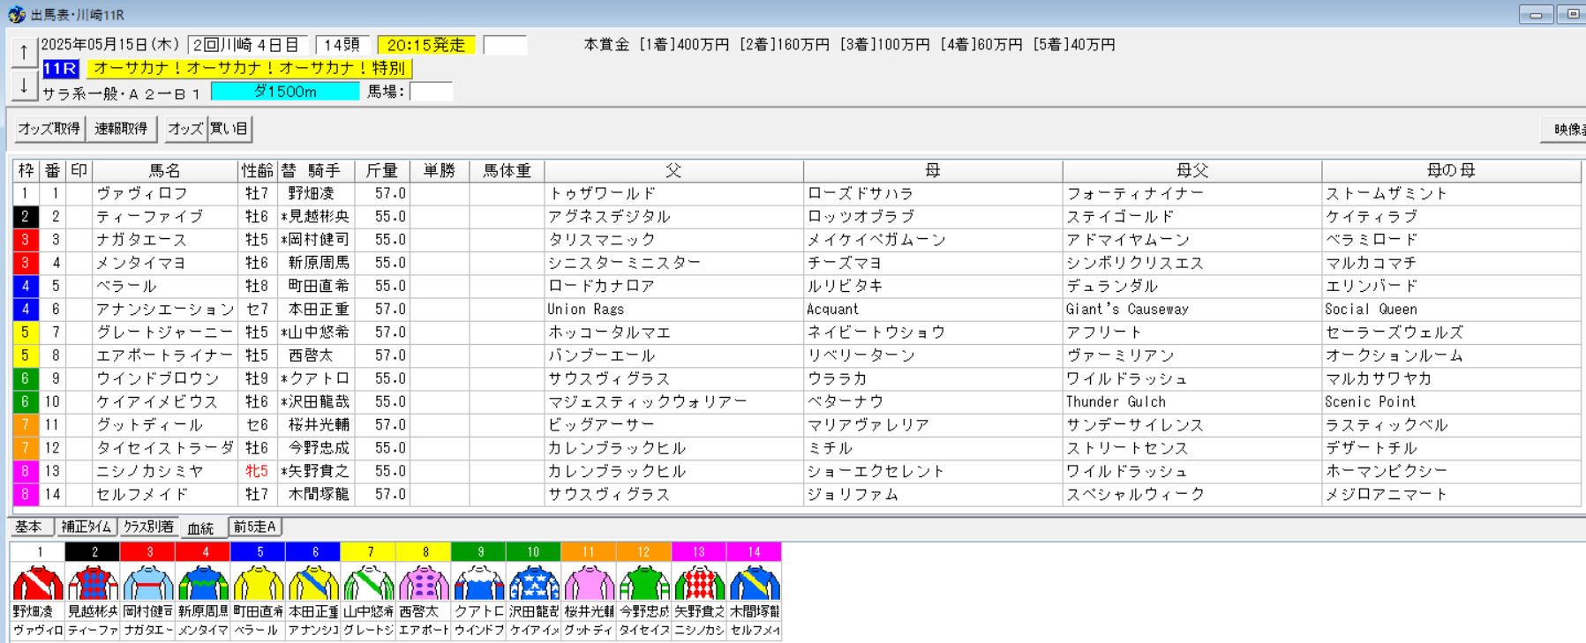This screenshot has height=643, width=1586.
Task: Switch to the クラス別着 tab
Action: pyautogui.click(x=148, y=527)
